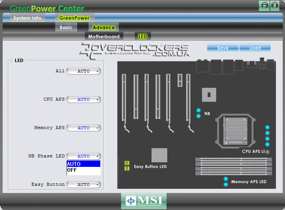Close the GreenPower Center window

[x=275, y=5]
